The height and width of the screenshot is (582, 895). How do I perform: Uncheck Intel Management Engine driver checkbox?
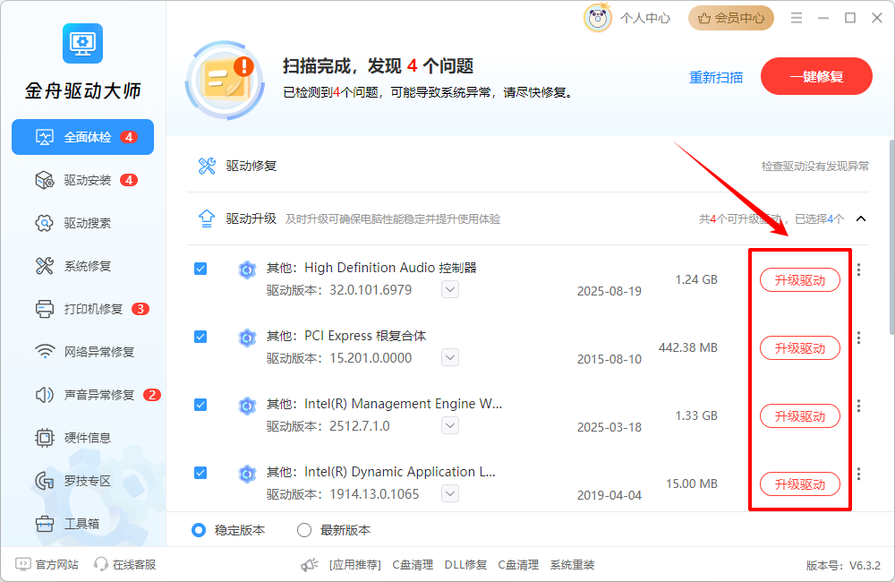[x=200, y=405]
